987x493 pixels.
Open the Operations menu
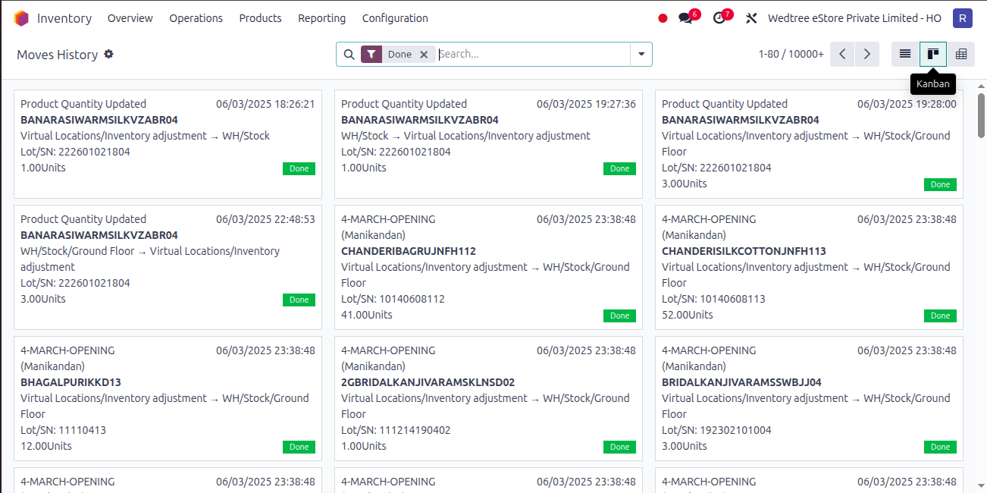click(196, 18)
